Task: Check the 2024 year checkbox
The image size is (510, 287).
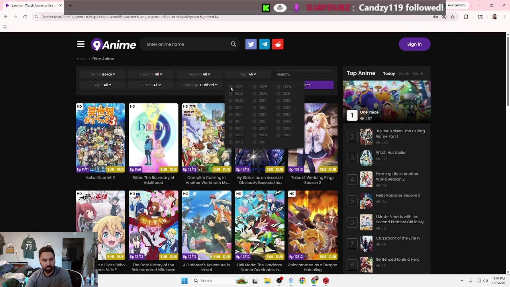Action: point(279,87)
